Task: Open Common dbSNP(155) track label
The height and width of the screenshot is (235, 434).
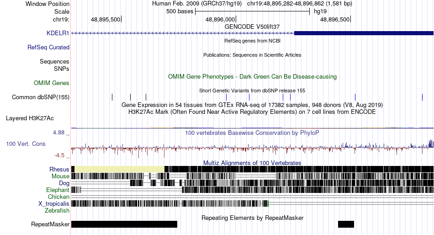Action: click(x=41, y=97)
